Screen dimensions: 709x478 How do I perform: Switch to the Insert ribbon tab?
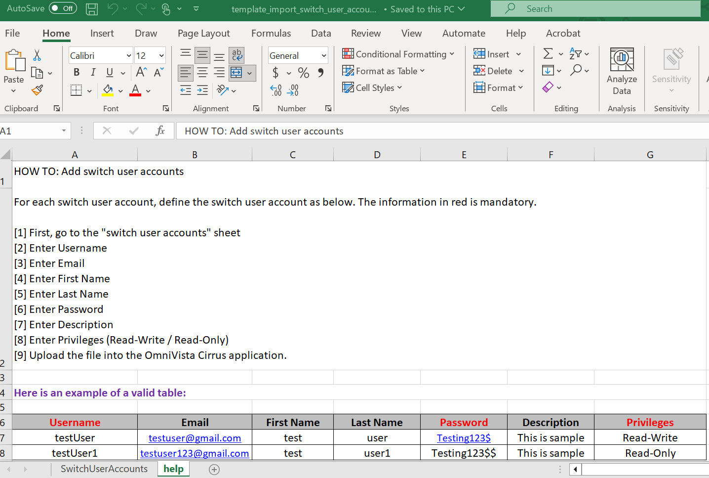coord(102,33)
